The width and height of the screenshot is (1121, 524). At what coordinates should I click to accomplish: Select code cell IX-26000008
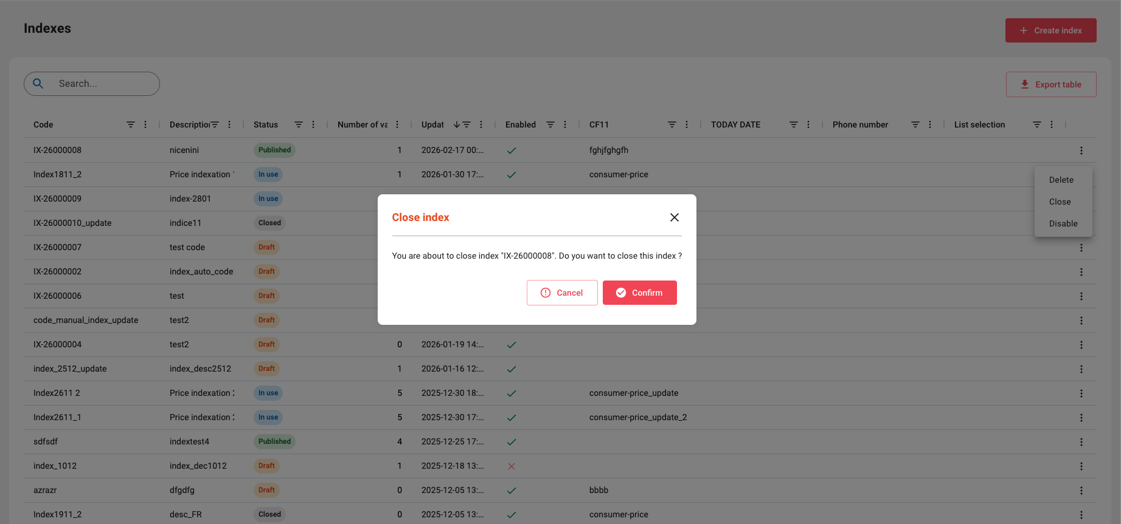click(x=57, y=150)
